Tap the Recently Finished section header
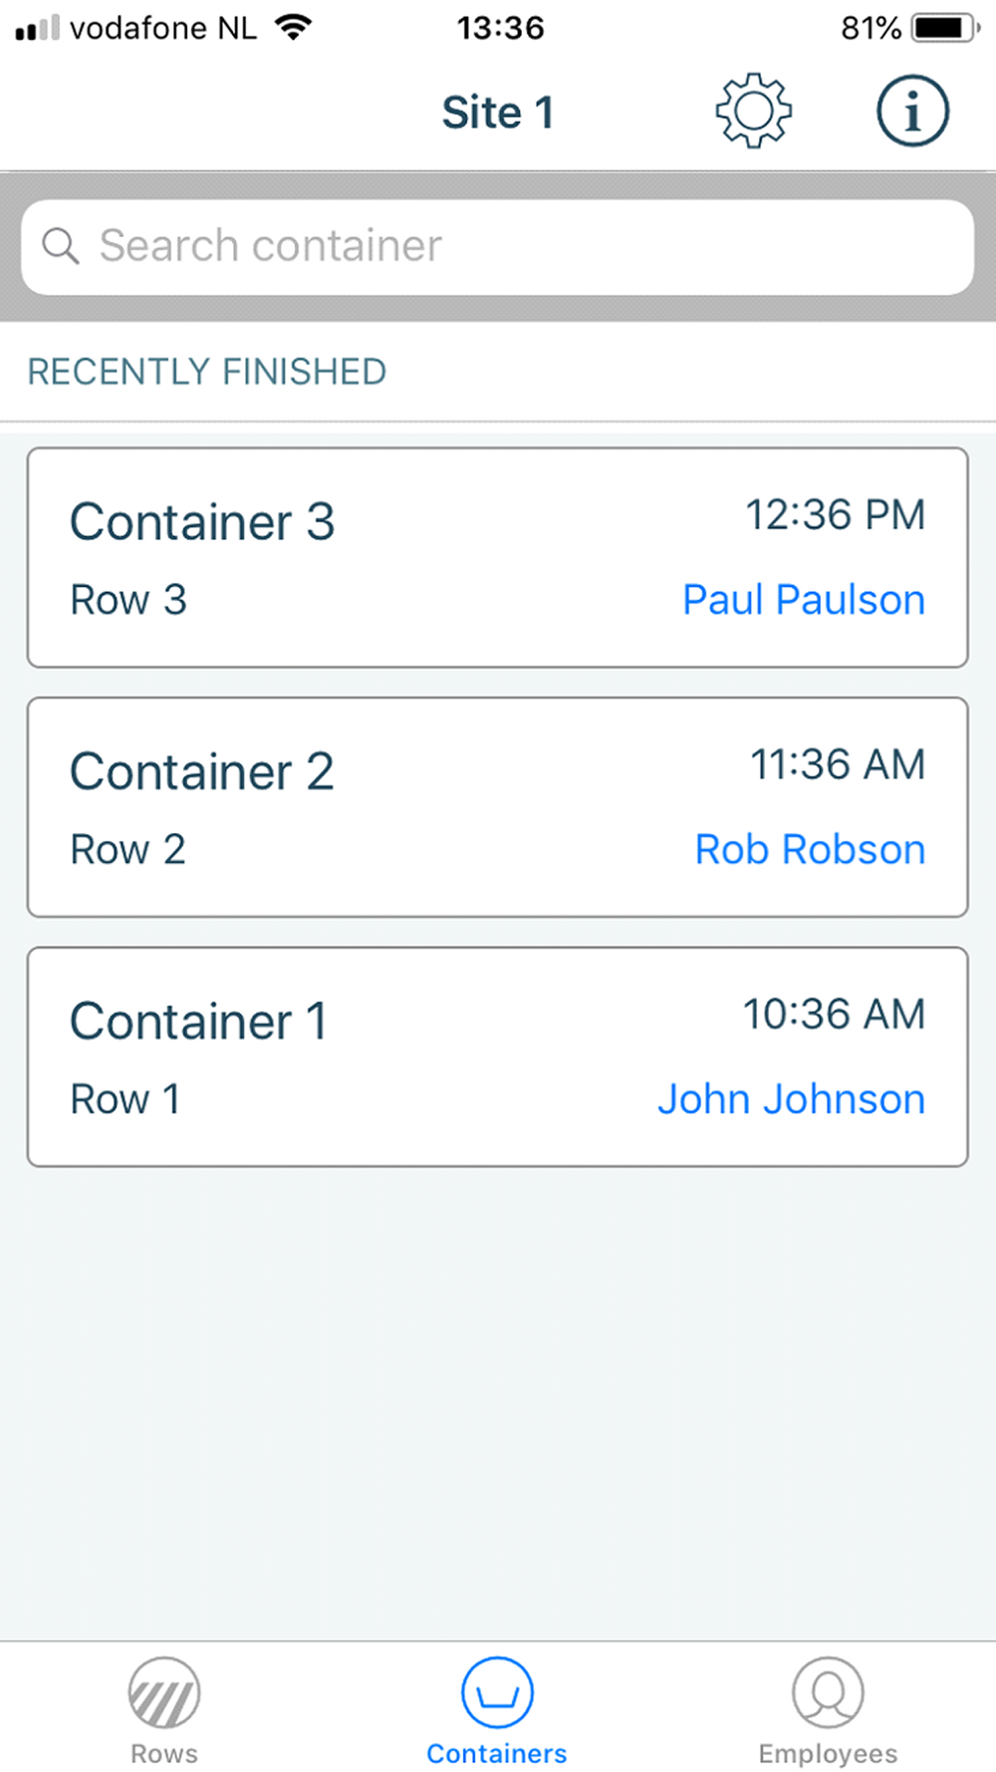996x1772 pixels. 206,372
